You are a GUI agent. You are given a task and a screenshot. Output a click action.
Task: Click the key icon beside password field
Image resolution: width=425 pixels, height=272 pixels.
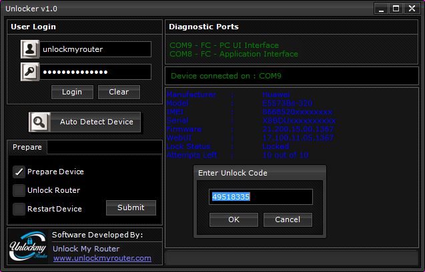(30, 72)
